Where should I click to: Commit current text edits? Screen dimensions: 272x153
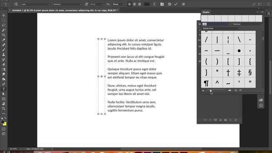176,4
